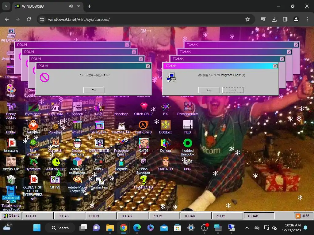Bookmark this page with the star icon
314x235 pixels.
coord(248,19)
